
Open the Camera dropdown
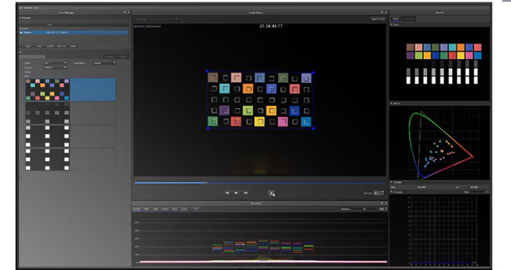55,68
